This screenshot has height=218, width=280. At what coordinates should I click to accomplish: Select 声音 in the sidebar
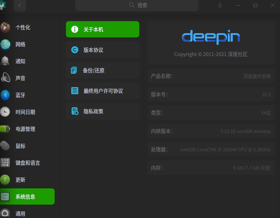pyautogui.click(x=20, y=78)
